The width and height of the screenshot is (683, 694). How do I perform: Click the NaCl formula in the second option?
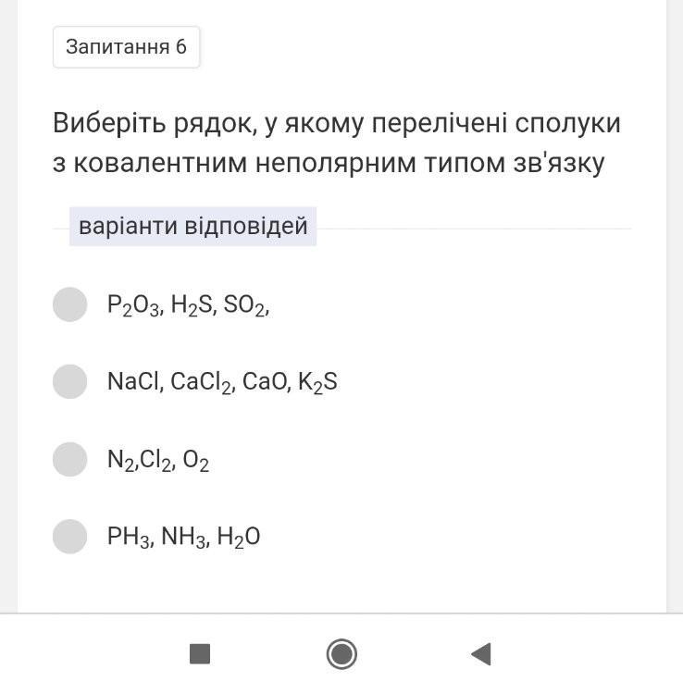click(133, 382)
